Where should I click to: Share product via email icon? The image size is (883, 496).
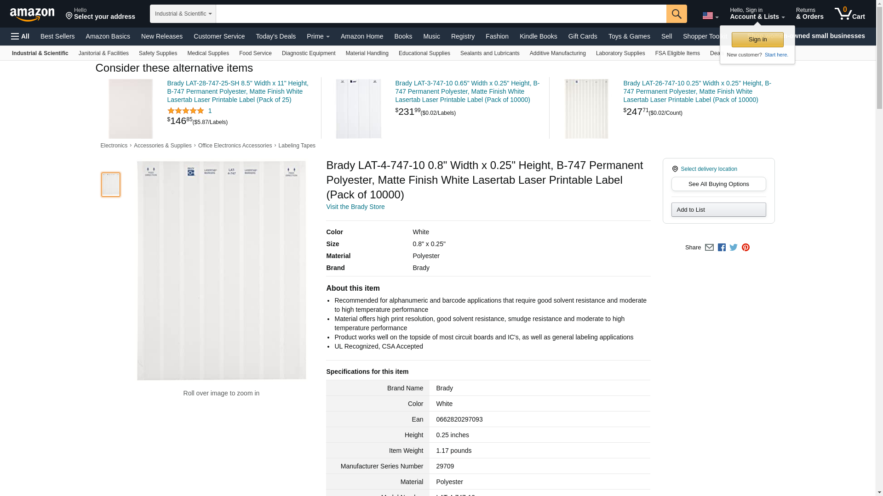tap(709, 248)
